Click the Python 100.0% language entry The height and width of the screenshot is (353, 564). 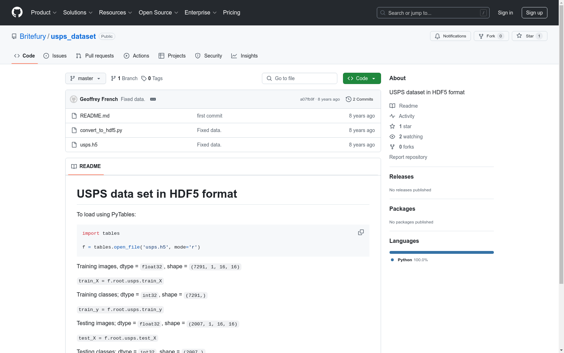(x=409, y=260)
